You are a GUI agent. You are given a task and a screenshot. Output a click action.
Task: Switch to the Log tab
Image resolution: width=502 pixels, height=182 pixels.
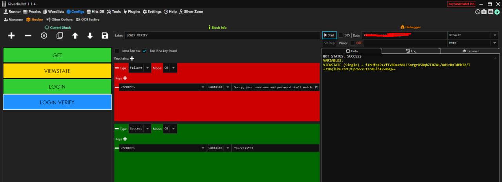point(411,51)
